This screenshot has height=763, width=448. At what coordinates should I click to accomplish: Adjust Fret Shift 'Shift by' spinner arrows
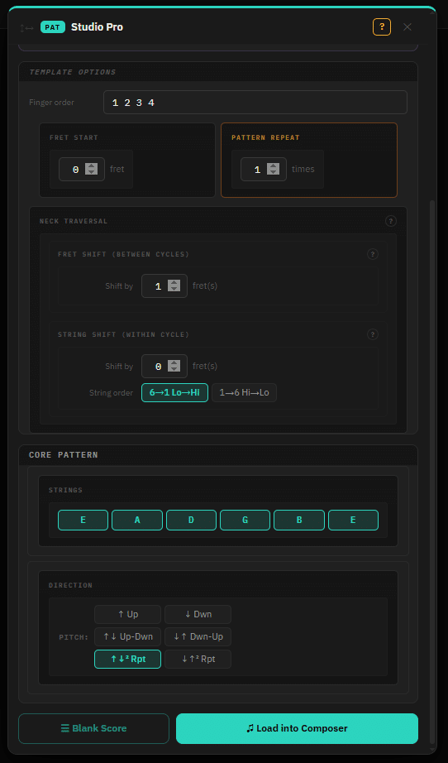174,286
